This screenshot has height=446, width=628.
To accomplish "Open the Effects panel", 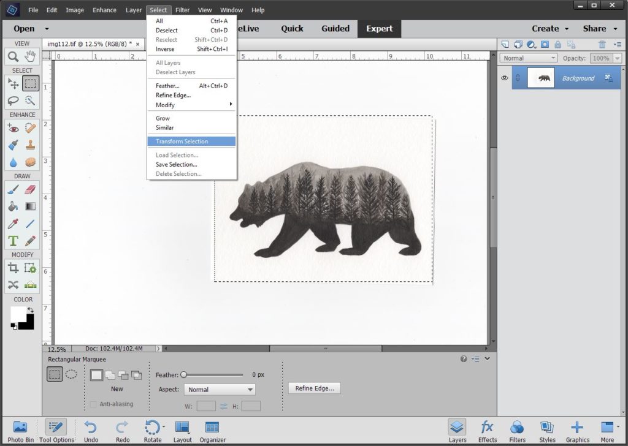I will coord(488,431).
